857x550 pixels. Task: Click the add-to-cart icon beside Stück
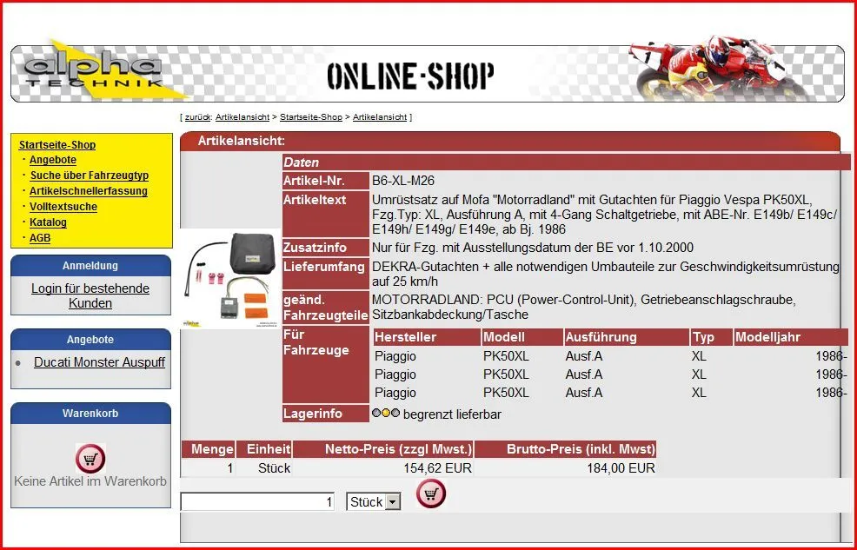pyautogui.click(x=431, y=494)
